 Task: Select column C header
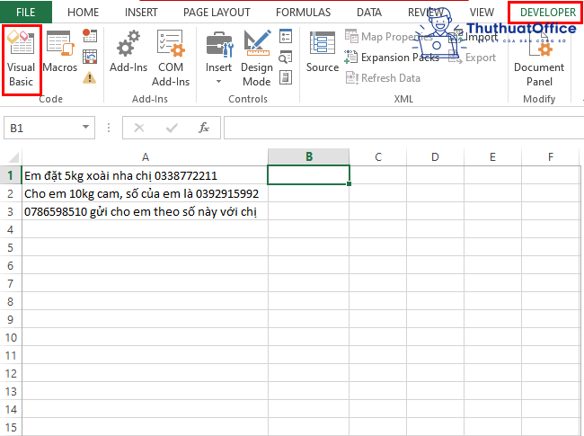tap(378, 157)
